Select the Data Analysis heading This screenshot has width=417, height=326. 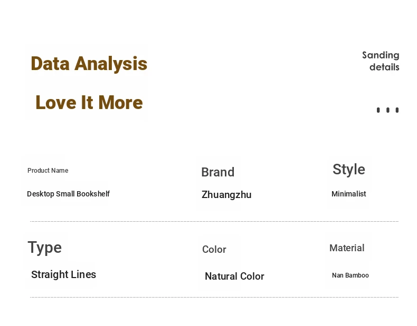tap(89, 64)
